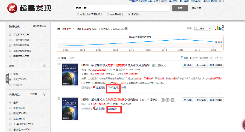Open 下载超星客户端 top link

tap(210, 1)
